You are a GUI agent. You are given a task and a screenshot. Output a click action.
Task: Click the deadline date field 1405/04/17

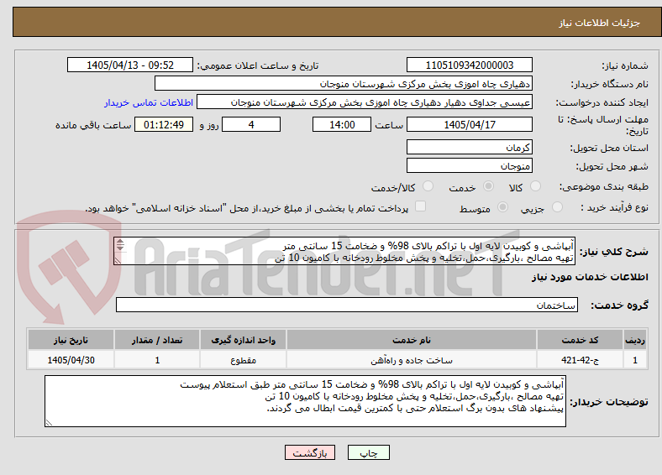pyautogui.click(x=470, y=124)
